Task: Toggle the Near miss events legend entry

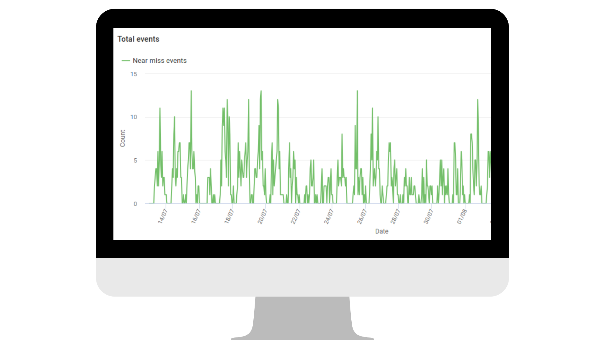Action: tap(160, 60)
